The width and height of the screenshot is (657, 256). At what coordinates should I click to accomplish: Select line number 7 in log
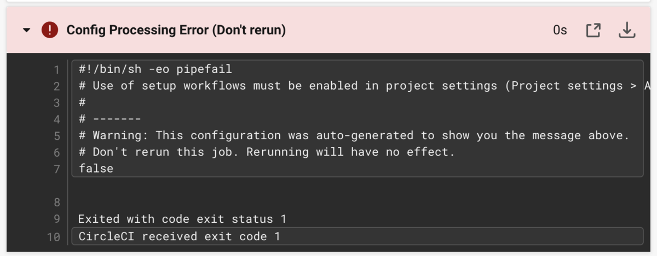click(56, 169)
